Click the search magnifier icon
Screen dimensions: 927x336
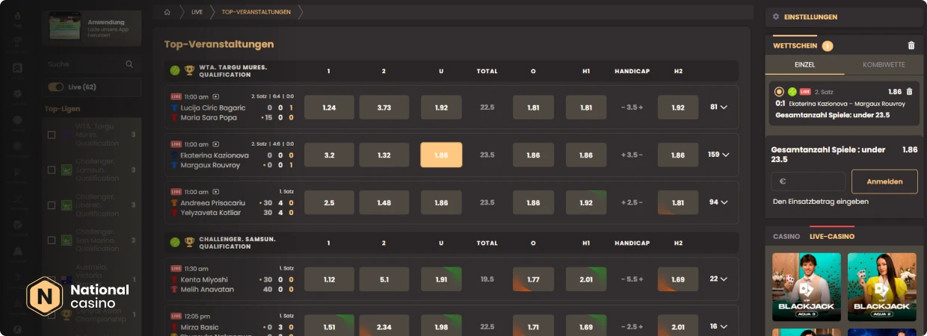click(129, 64)
